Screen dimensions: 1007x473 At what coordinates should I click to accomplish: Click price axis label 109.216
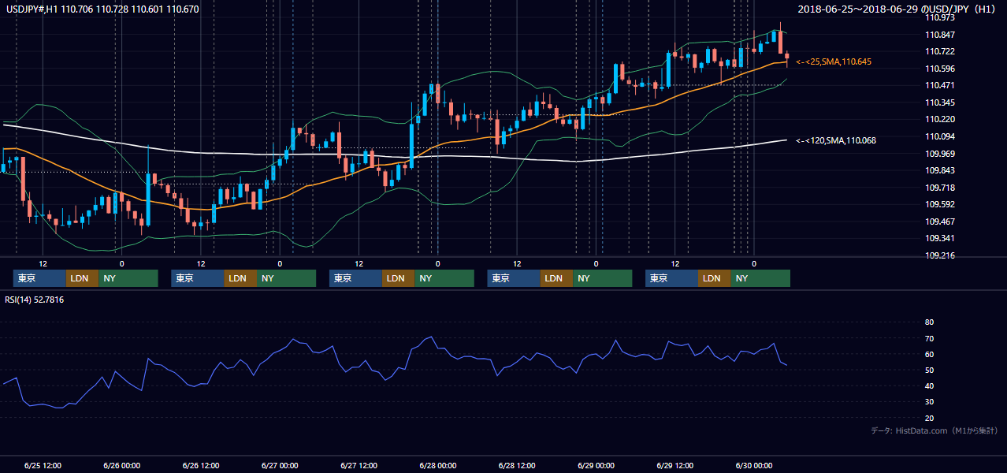[x=941, y=255]
